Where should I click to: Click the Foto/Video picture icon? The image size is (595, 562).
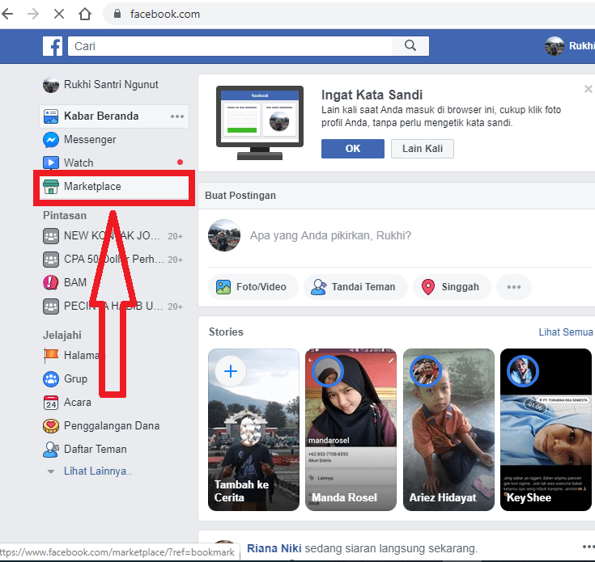[223, 287]
